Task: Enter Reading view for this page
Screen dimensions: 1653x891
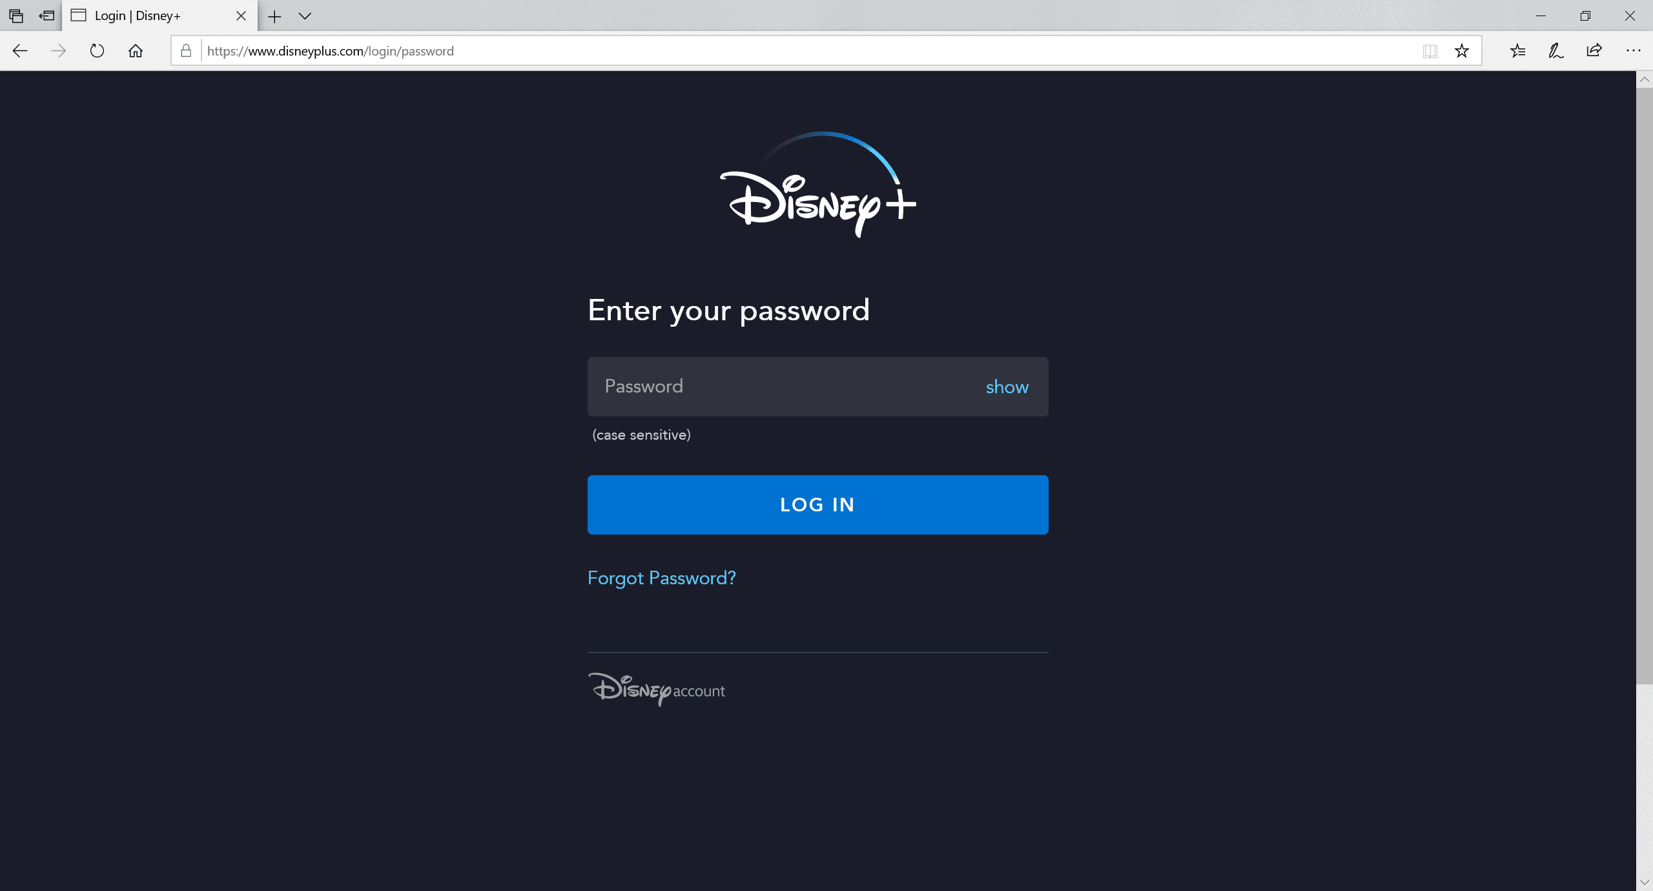Action: pyautogui.click(x=1430, y=51)
